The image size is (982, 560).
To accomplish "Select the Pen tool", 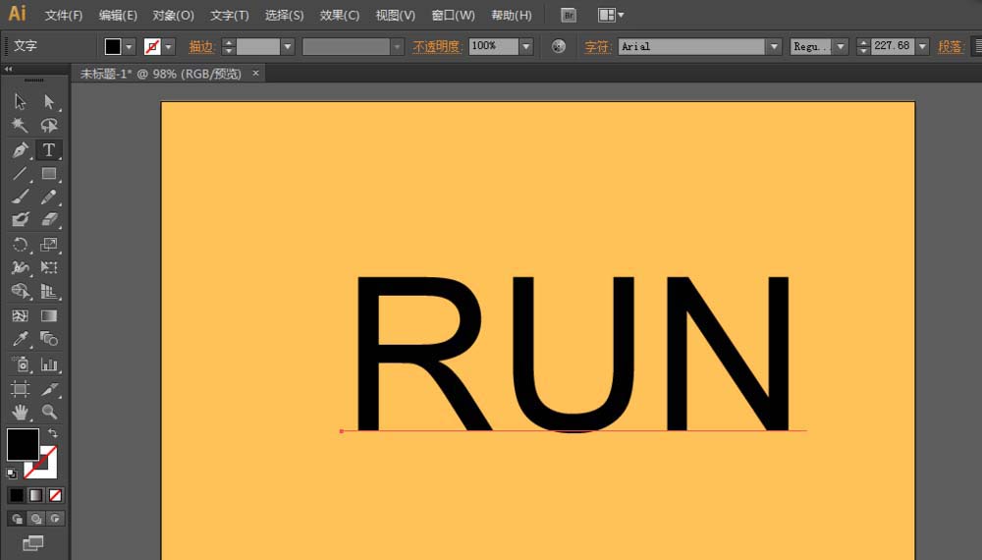I will pos(20,150).
